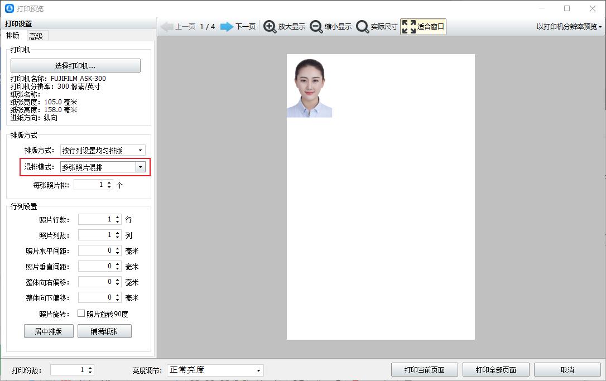Select the 排版 layout tab
The width and height of the screenshot is (606, 381).
tap(13, 35)
